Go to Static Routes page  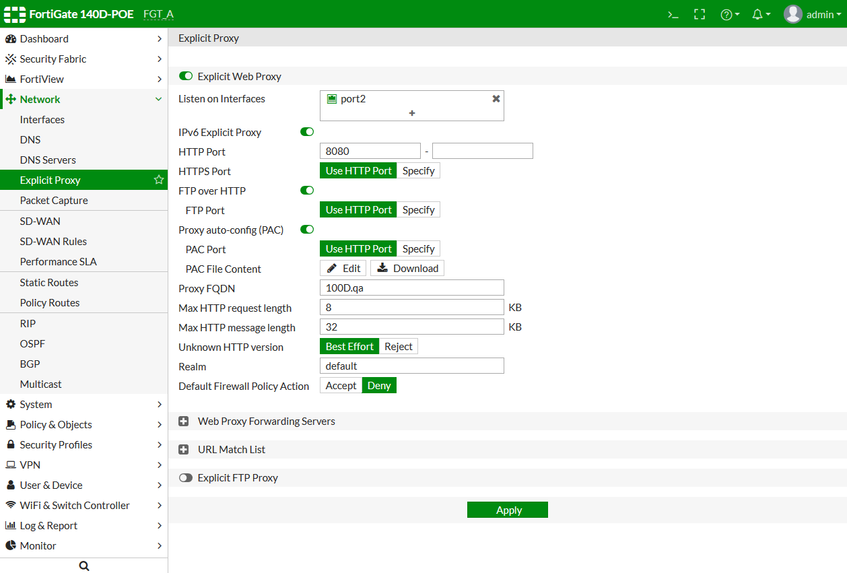[x=49, y=282]
